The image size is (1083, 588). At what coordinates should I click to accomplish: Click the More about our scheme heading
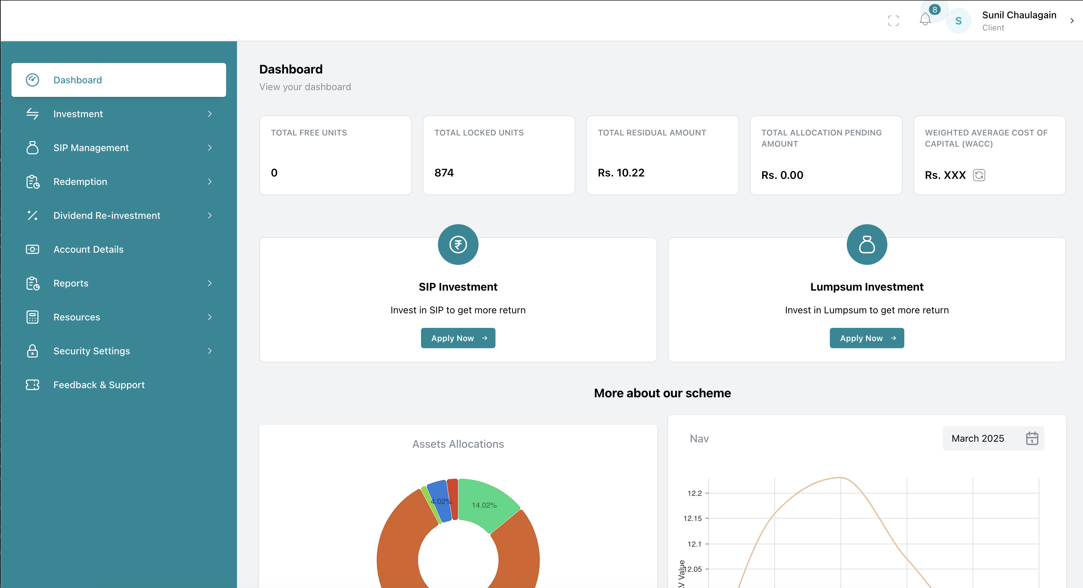[662, 393]
